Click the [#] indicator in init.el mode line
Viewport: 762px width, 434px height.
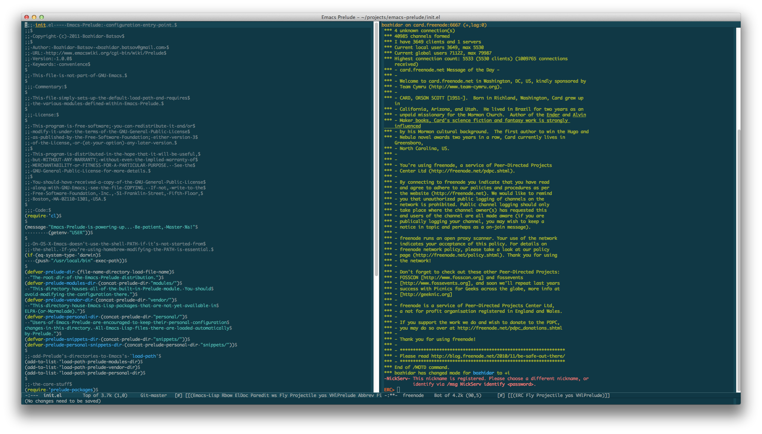tap(178, 395)
